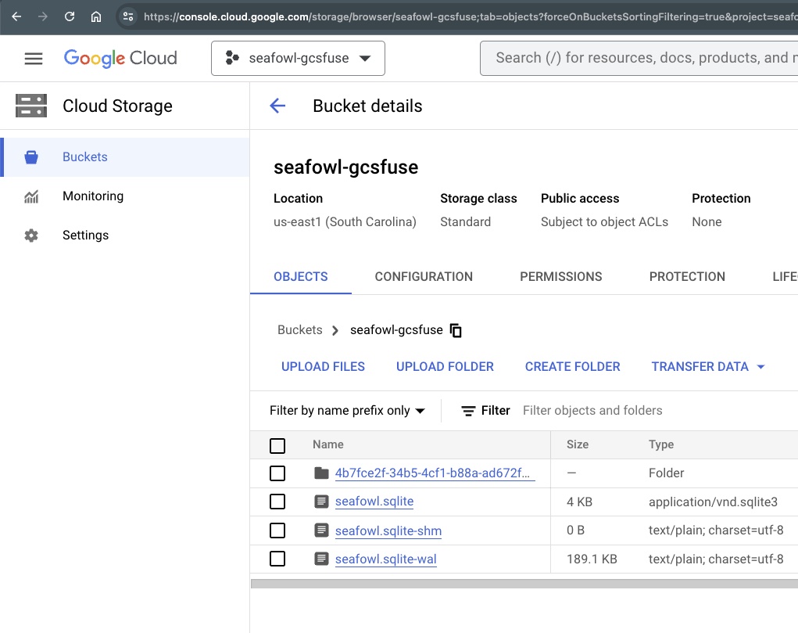The image size is (798, 633).
Task: Expand the Filter by name prefix only dropdown
Action: (347, 411)
